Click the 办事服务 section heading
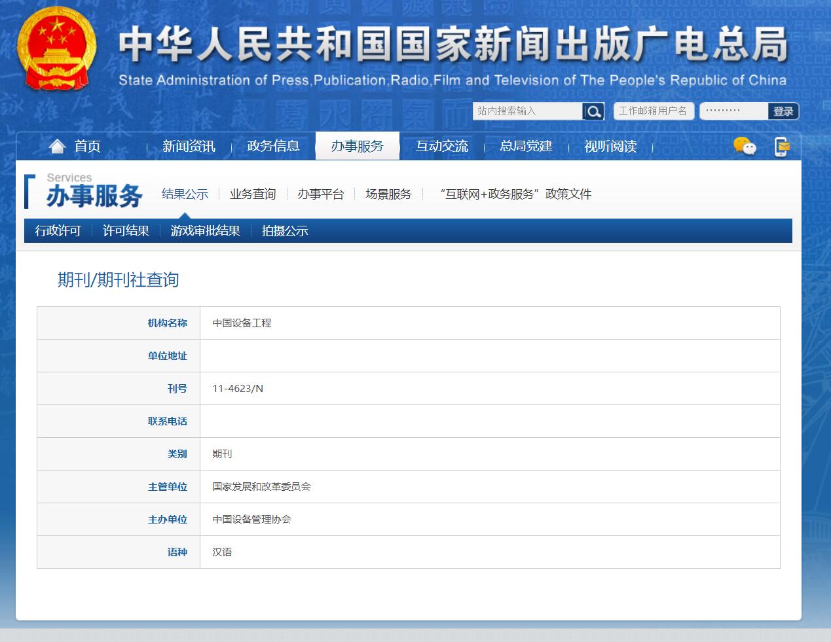The width and height of the screenshot is (831, 642). (x=94, y=196)
